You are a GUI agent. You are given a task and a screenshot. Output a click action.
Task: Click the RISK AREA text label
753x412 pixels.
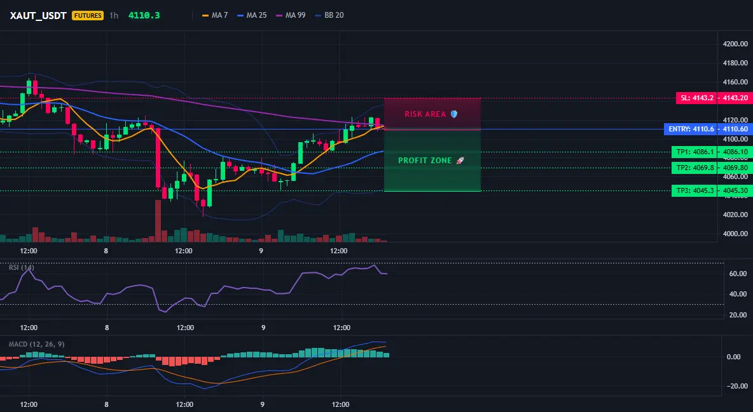pyautogui.click(x=425, y=114)
